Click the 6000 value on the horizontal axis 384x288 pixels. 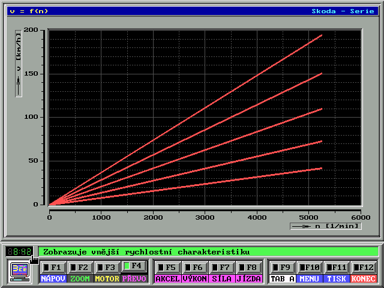361,217
